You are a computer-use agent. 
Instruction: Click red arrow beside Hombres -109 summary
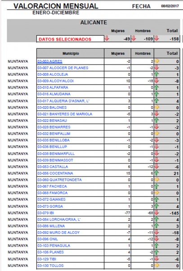[x=134, y=38]
